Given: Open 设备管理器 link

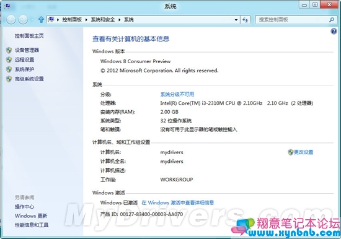Looking at the screenshot, I should pyautogui.click(x=27, y=50).
